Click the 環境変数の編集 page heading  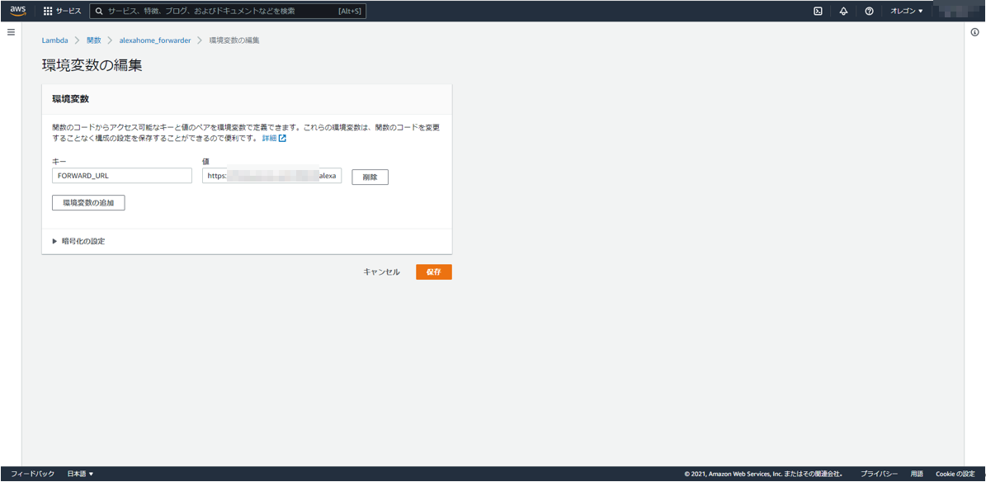[x=92, y=65]
